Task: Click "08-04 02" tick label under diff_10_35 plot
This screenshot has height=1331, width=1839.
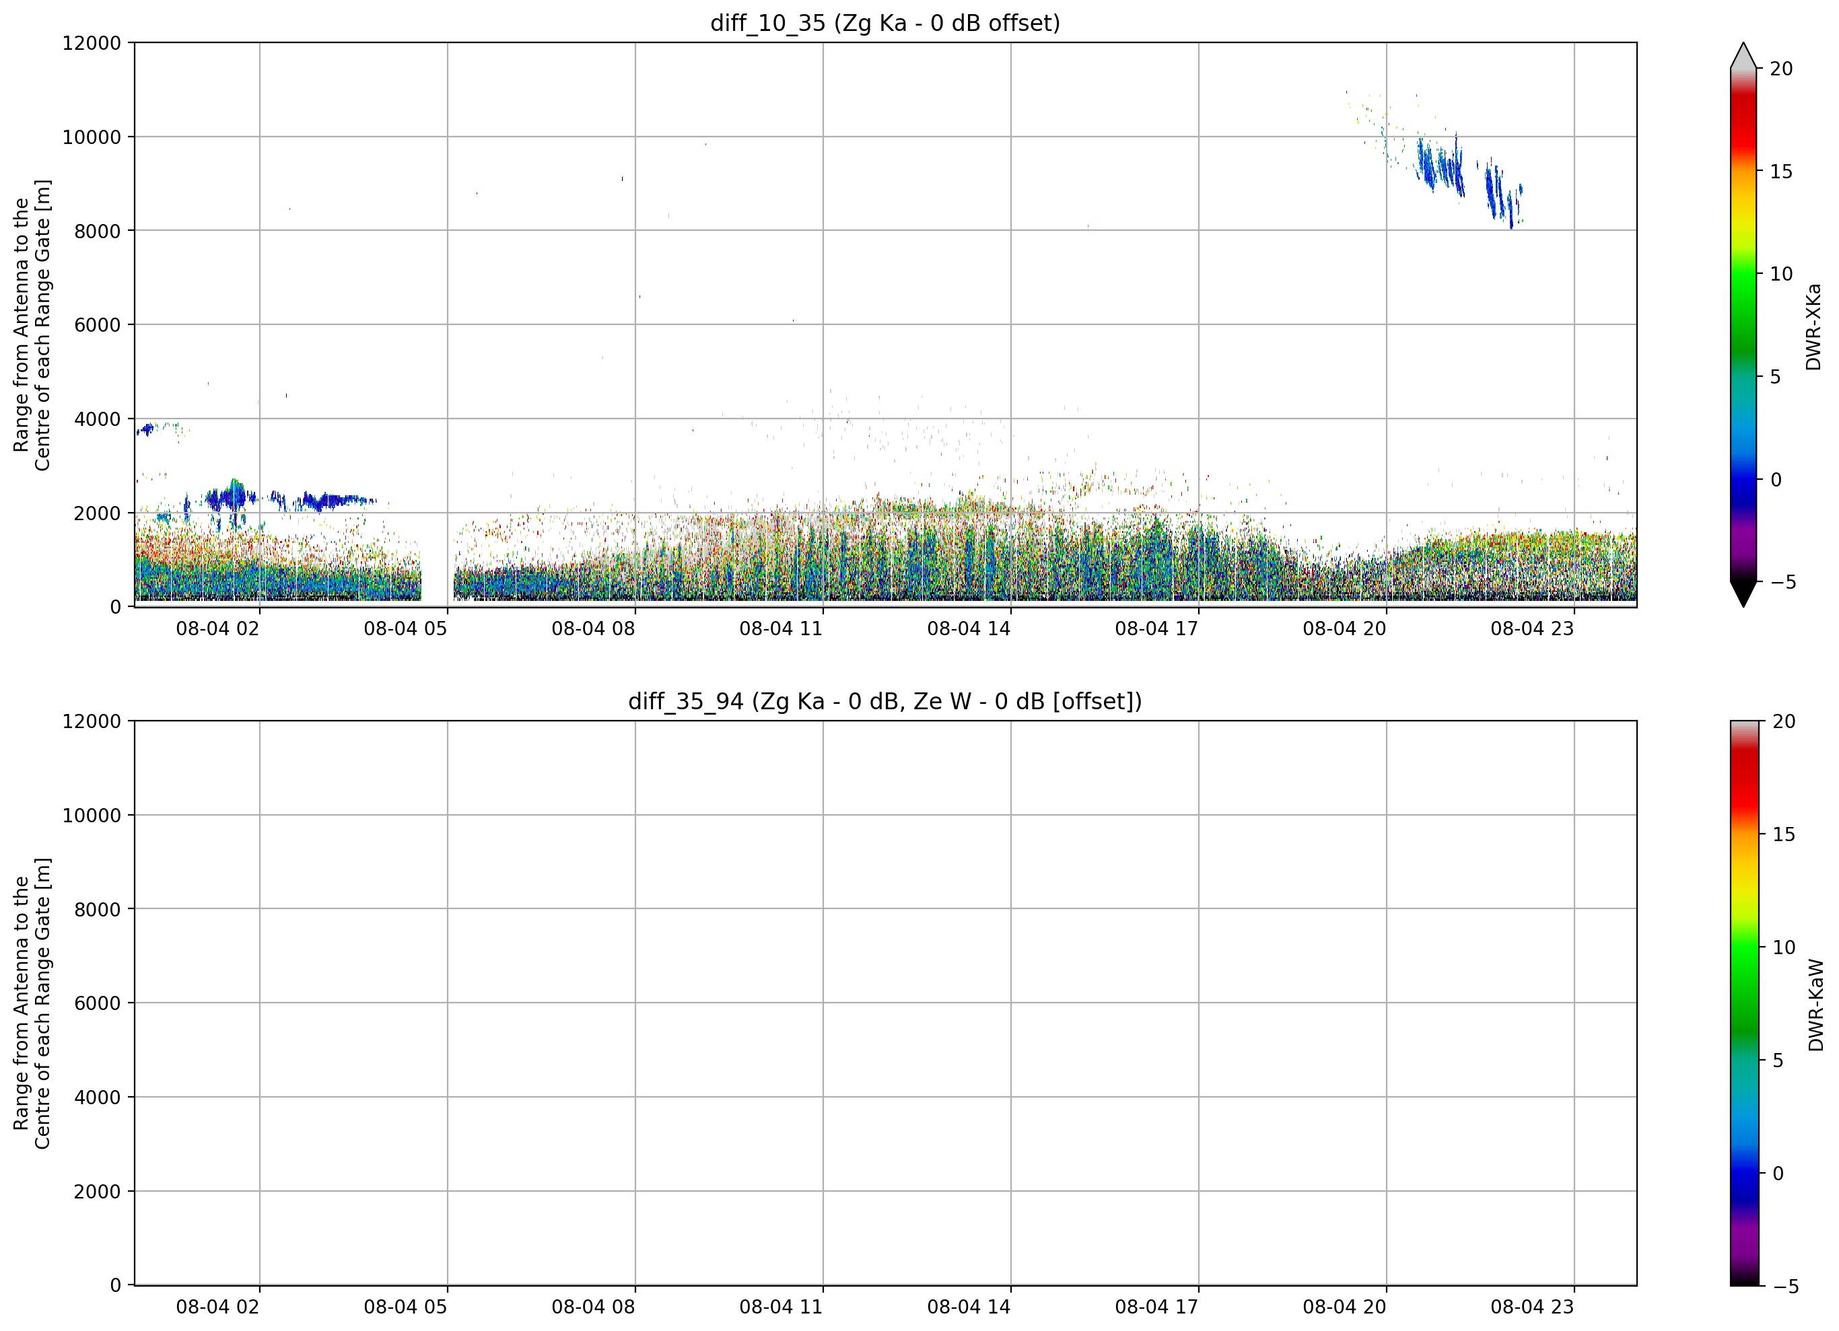Action: pyautogui.click(x=217, y=629)
